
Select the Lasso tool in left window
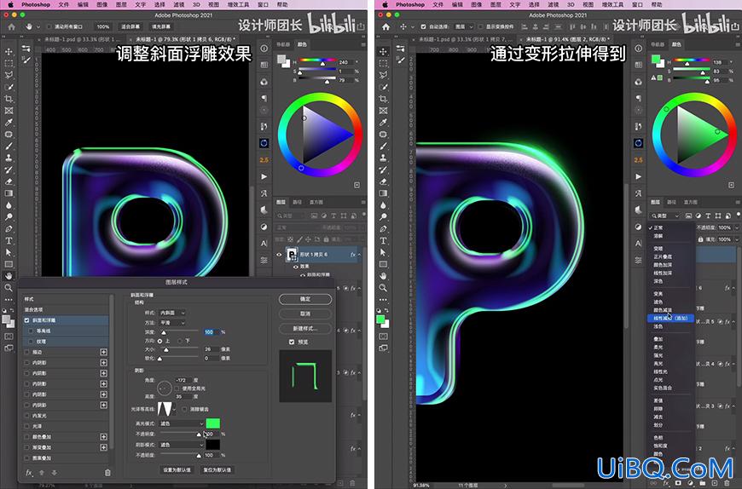click(x=9, y=75)
